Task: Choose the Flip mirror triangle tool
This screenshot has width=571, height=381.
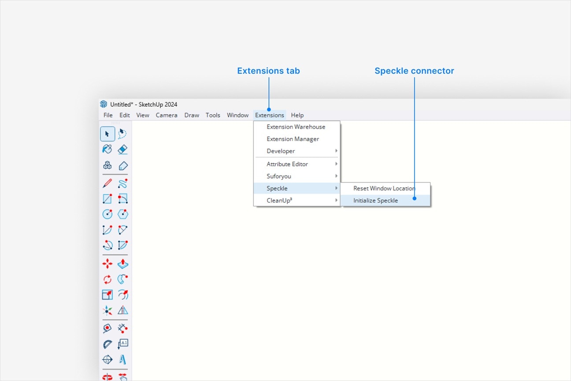Action: coord(123,310)
